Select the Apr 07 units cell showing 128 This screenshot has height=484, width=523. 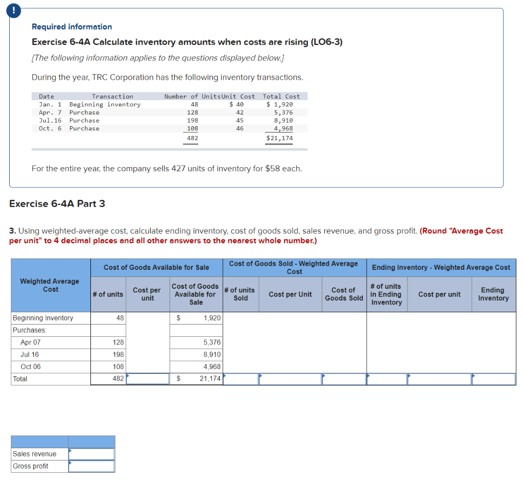coord(108,342)
